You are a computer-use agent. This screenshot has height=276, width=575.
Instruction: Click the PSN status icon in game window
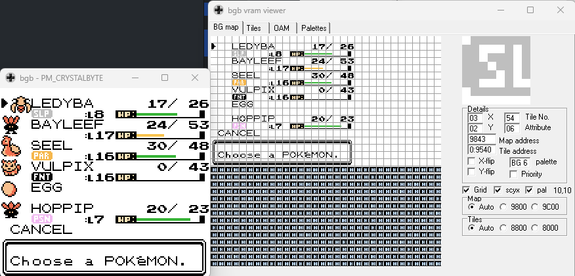point(42,219)
